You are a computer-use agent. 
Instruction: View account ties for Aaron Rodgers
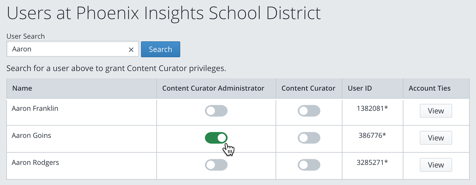pos(436,165)
